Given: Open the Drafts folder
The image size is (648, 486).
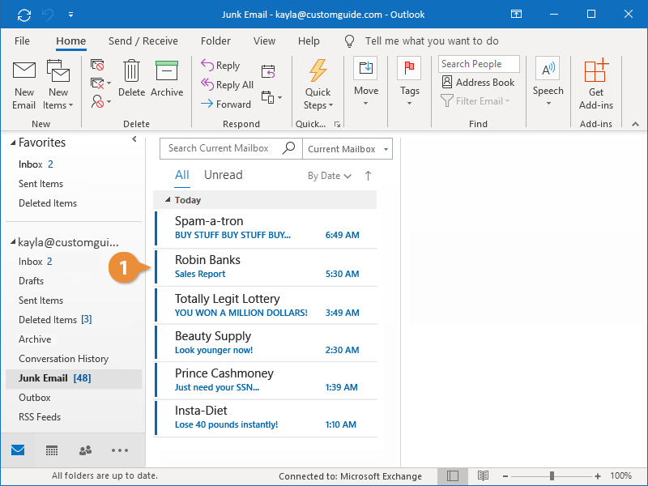Looking at the screenshot, I should coord(31,281).
